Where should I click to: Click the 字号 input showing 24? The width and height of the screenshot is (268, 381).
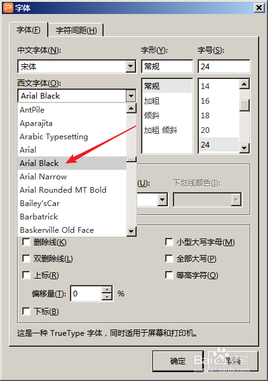(224, 66)
